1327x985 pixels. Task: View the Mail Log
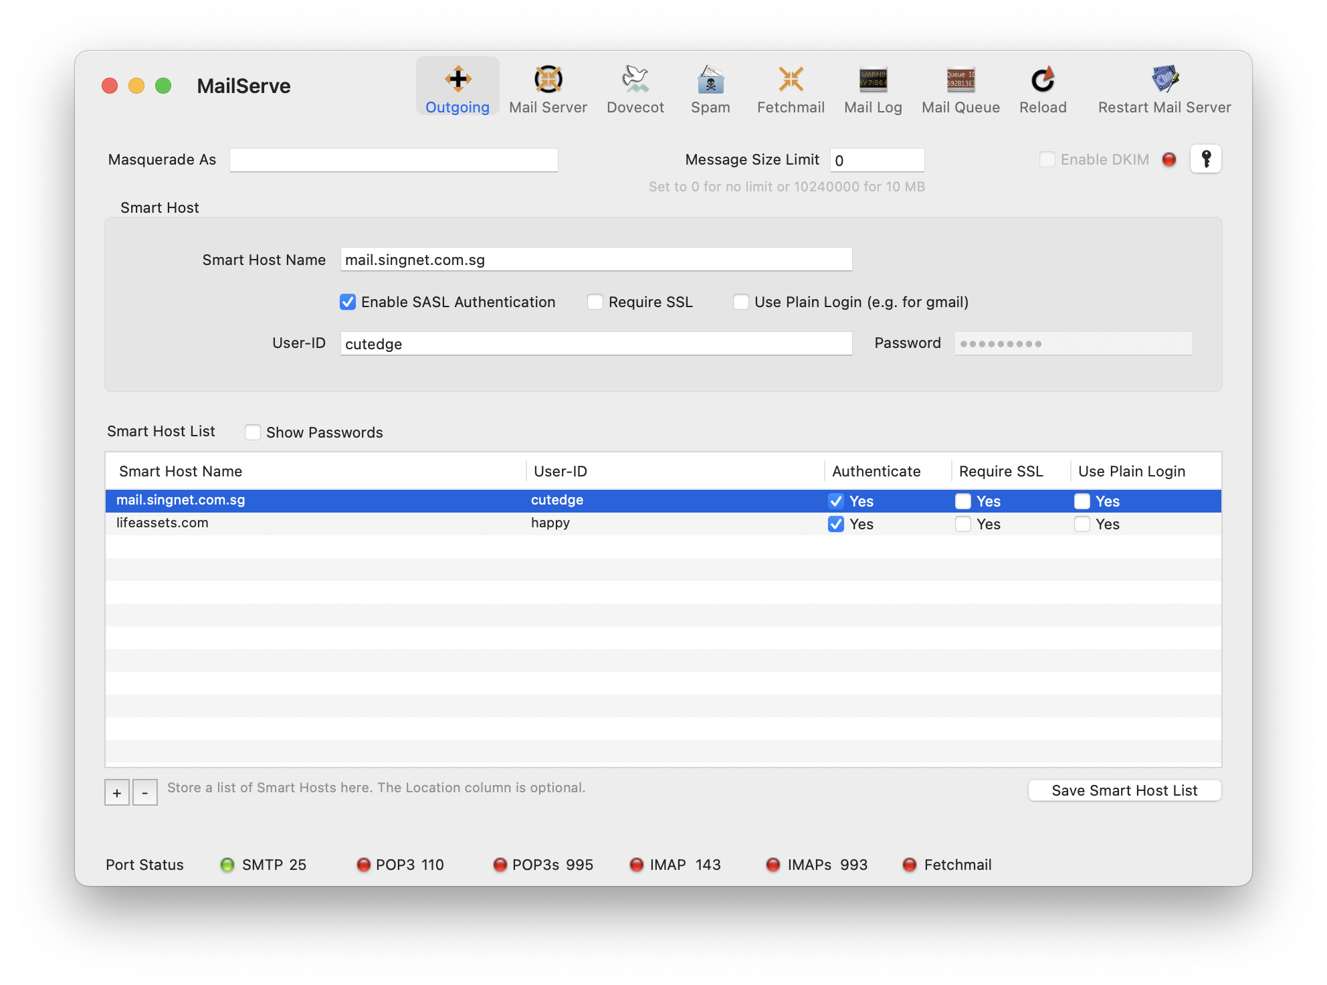tap(873, 80)
